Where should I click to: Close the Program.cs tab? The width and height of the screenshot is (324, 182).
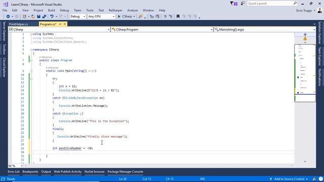pos(65,24)
